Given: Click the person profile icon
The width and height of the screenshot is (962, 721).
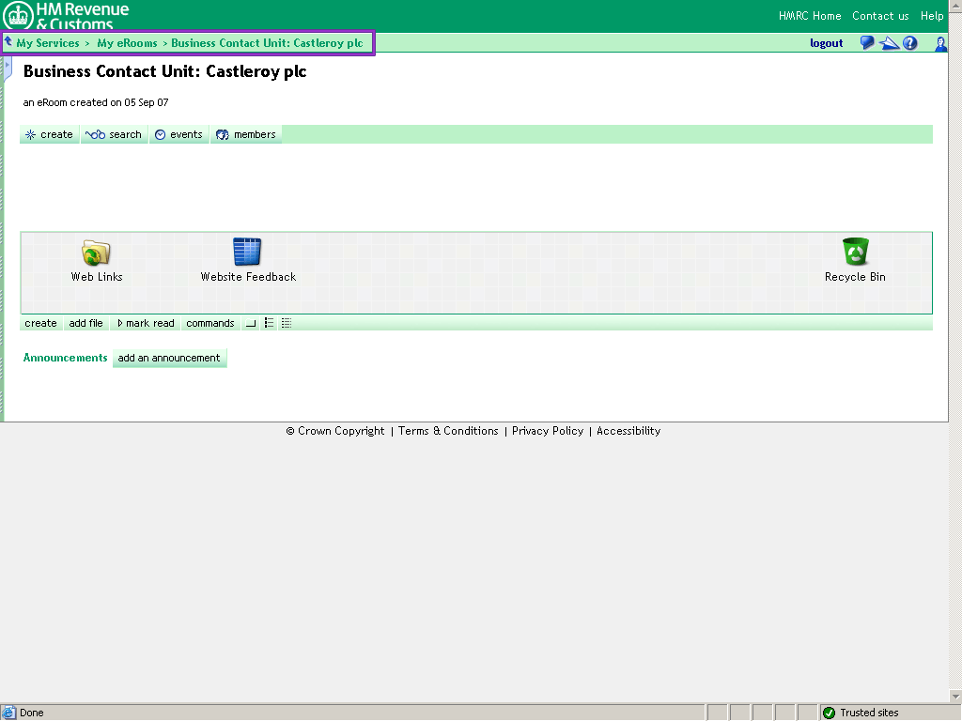Looking at the screenshot, I should (x=940, y=43).
